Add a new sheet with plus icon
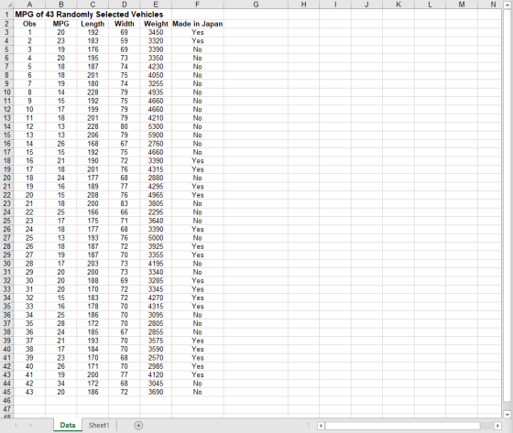Image resolution: width=513 pixels, height=433 pixels. click(138, 426)
